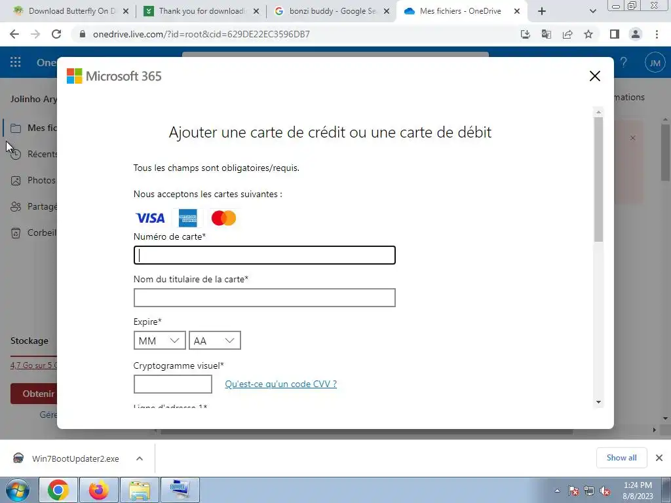Open the CVV code explanation link
Viewport: 671px width, 503px height.
(x=280, y=384)
